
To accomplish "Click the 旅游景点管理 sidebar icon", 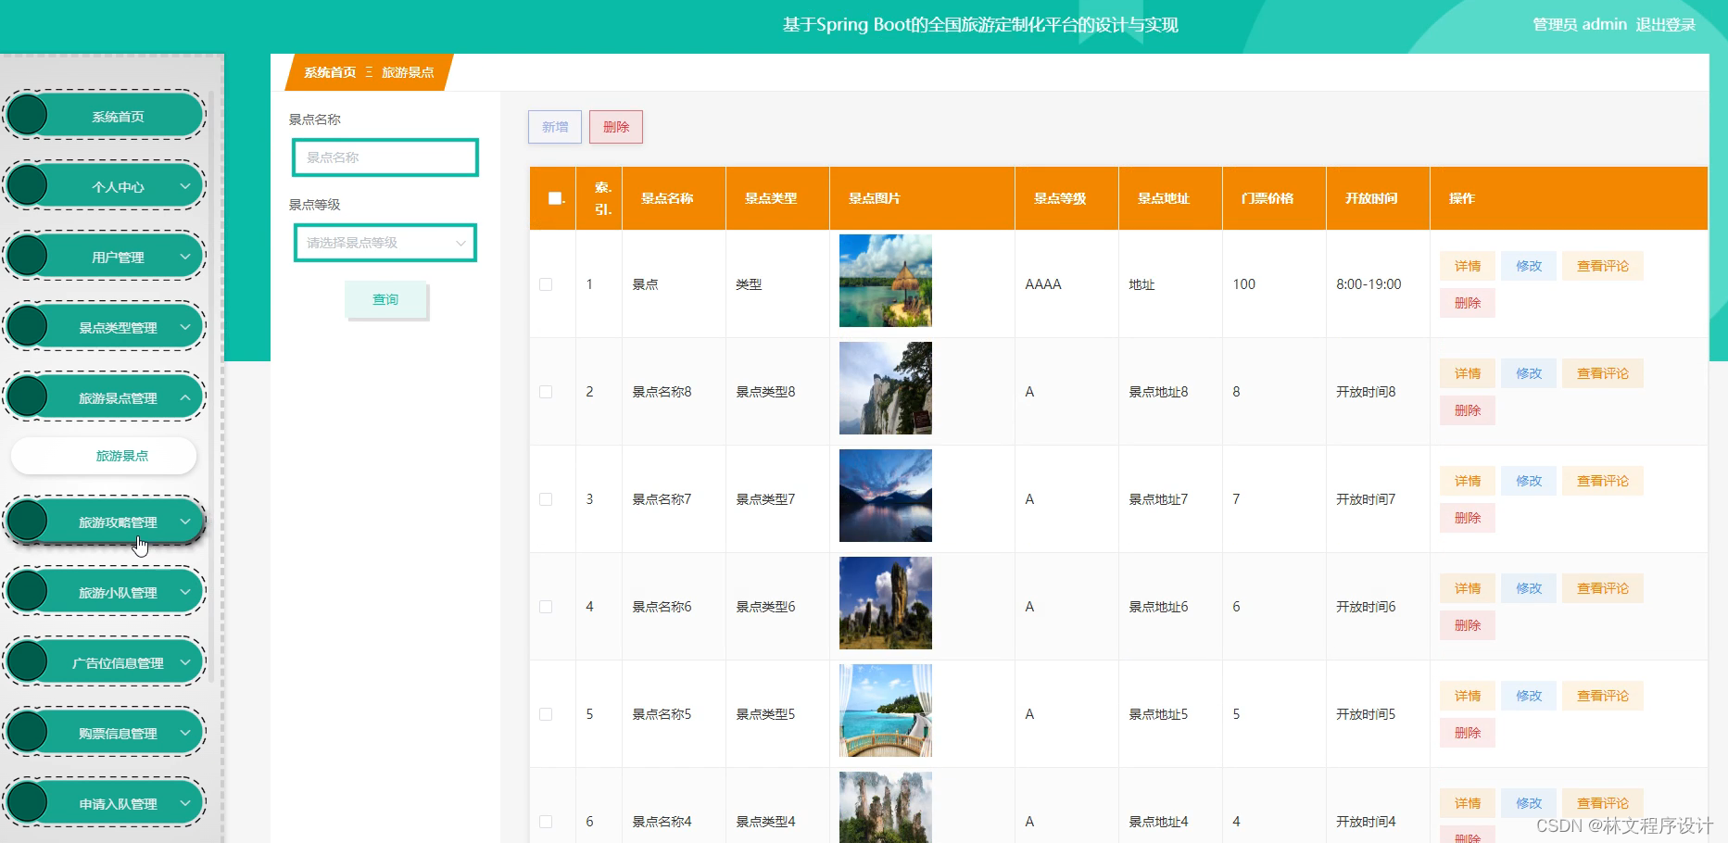I will coord(28,396).
